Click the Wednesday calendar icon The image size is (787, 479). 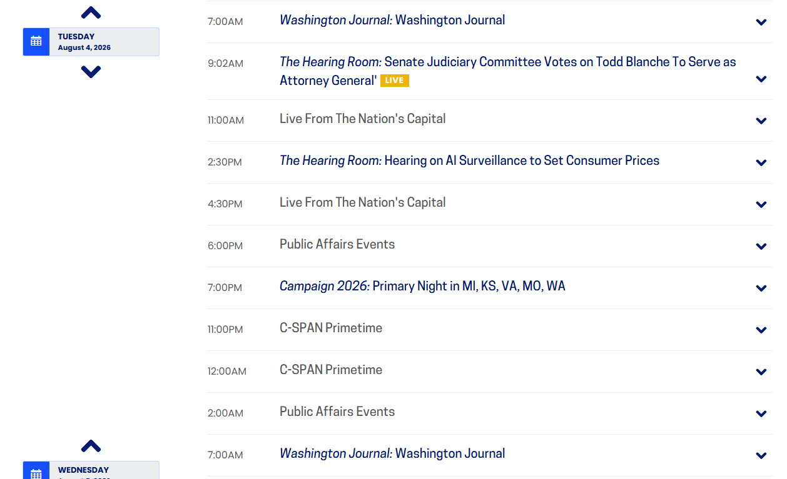point(36,470)
